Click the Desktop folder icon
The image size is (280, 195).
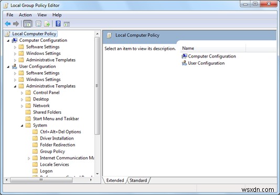[28, 99]
